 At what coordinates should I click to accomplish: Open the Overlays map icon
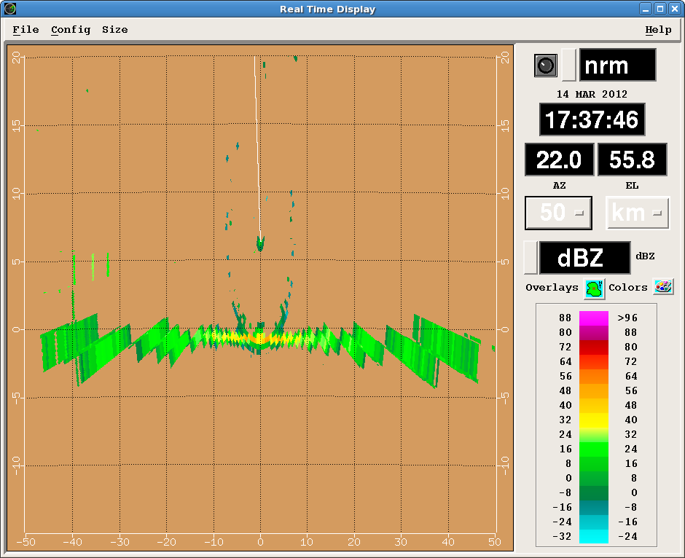point(594,288)
